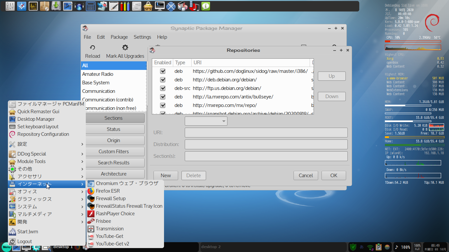The height and width of the screenshot is (252, 449).
Task: Click the URI input field
Action: 266,133
